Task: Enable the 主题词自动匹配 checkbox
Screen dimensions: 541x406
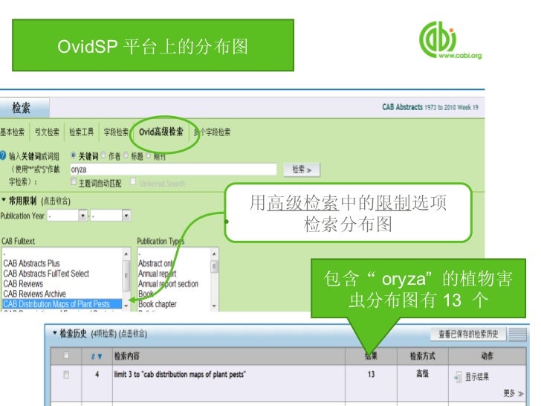Action: [74, 181]
